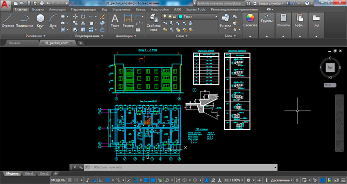Click the Explode tool icon
This screenshot has width=347, height=184.
tap(102, 23)
